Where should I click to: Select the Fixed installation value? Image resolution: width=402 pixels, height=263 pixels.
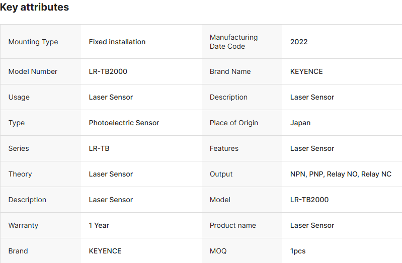click(x=117, y=42)
